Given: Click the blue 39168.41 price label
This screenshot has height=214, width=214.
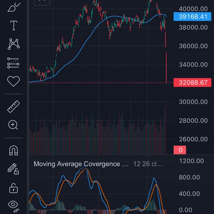Looking at the screenshot, I should [192, 16].
